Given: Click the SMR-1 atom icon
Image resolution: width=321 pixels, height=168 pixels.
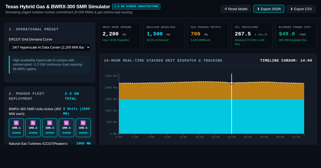Looking at the screenshot, I should 16,123.
